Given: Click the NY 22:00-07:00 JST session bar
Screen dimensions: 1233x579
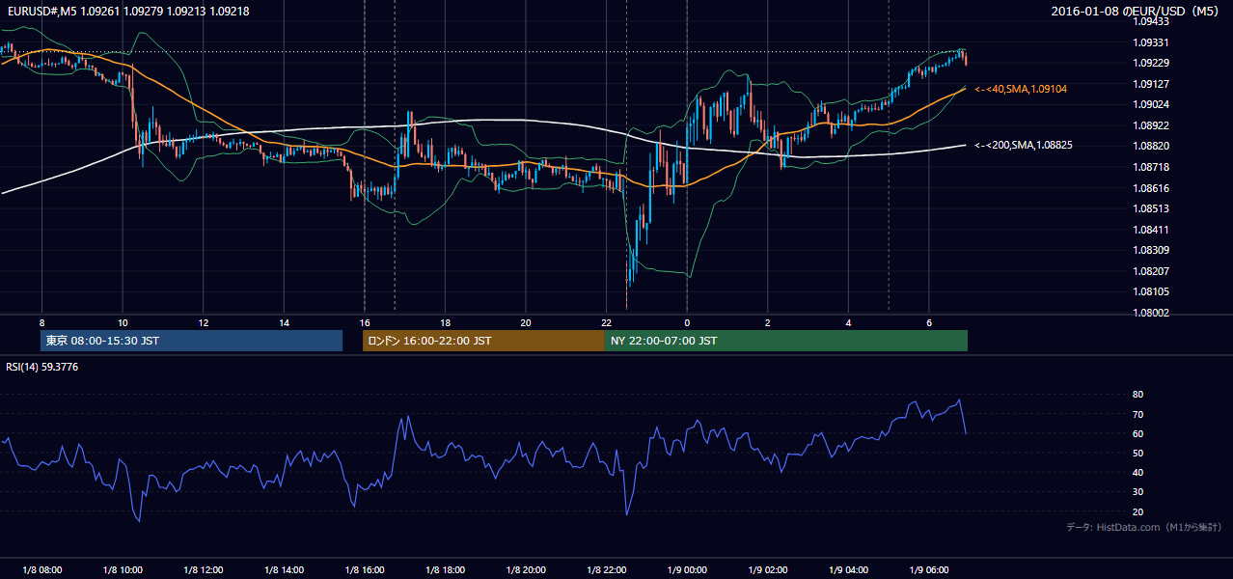Looking at the screenshot, I should [786, 341].
